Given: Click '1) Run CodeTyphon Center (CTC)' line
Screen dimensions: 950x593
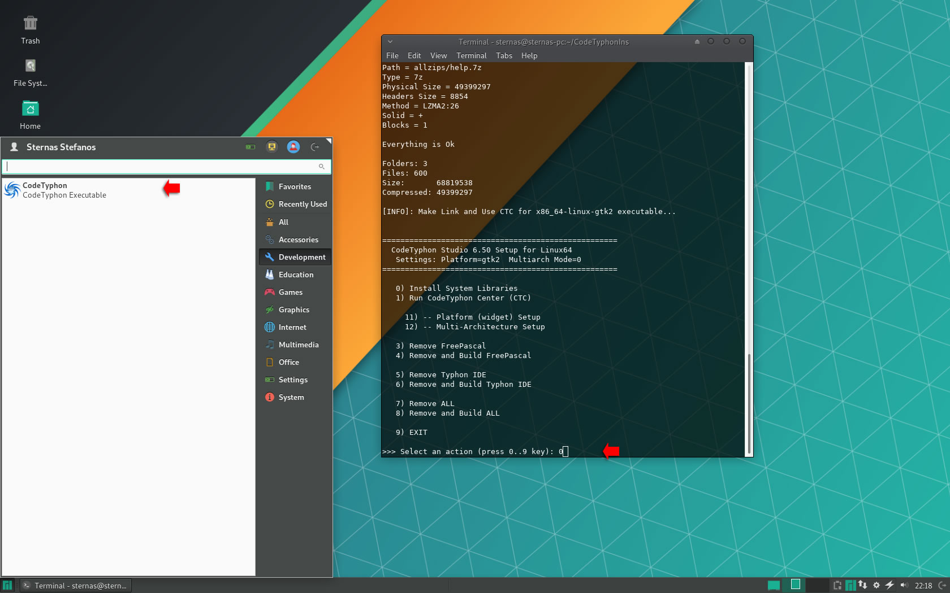Looking at the screenshot, I should [x=463, y=298].
